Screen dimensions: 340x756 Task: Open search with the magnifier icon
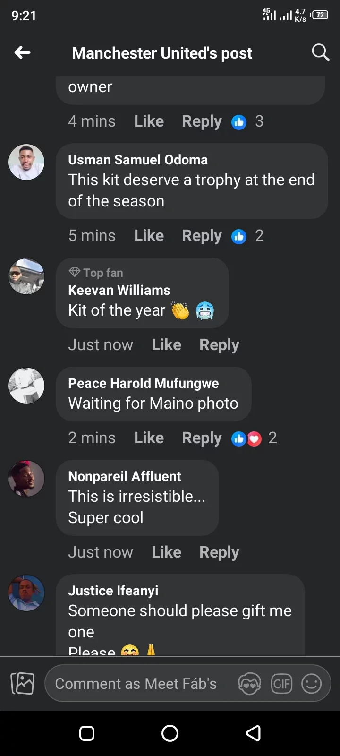320,52
